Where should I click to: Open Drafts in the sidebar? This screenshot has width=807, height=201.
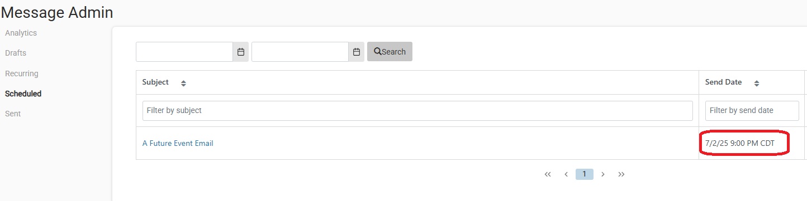tap(16, 53)
